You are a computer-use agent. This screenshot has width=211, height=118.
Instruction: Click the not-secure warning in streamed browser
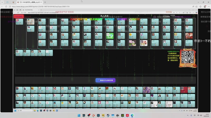click(24, 13)
